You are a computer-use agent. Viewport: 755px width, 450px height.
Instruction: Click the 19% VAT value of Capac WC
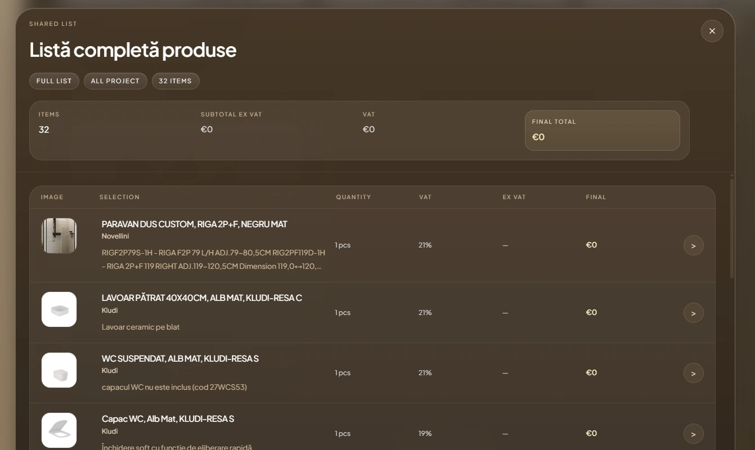[425, 434]
